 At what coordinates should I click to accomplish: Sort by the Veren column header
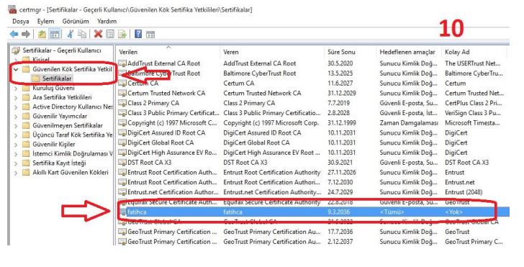[x=272, y=52]
